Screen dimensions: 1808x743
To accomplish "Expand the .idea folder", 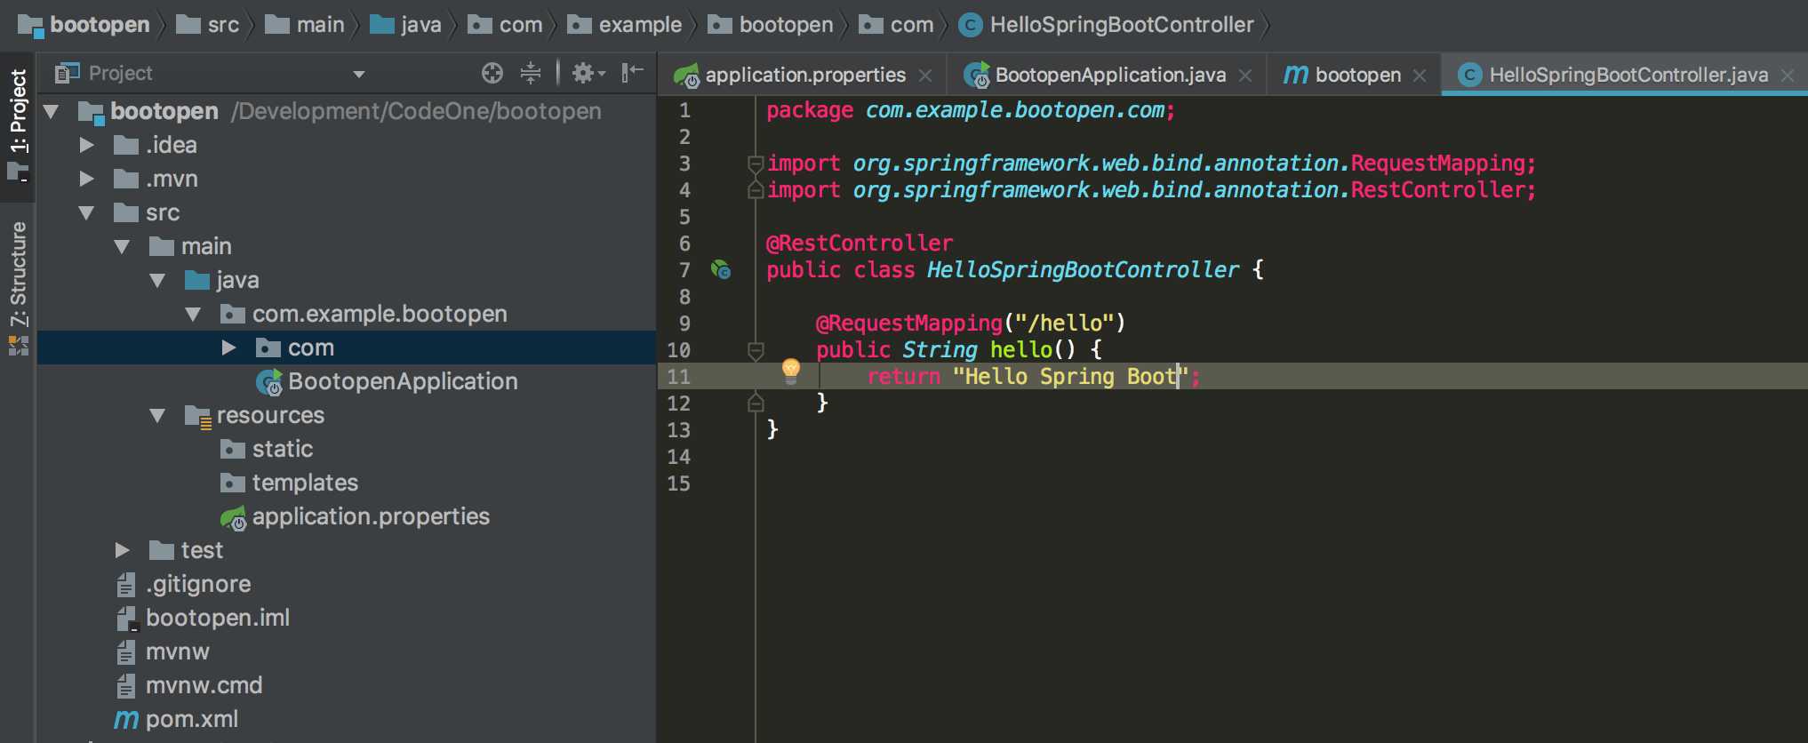I will [x=86, y=145].
